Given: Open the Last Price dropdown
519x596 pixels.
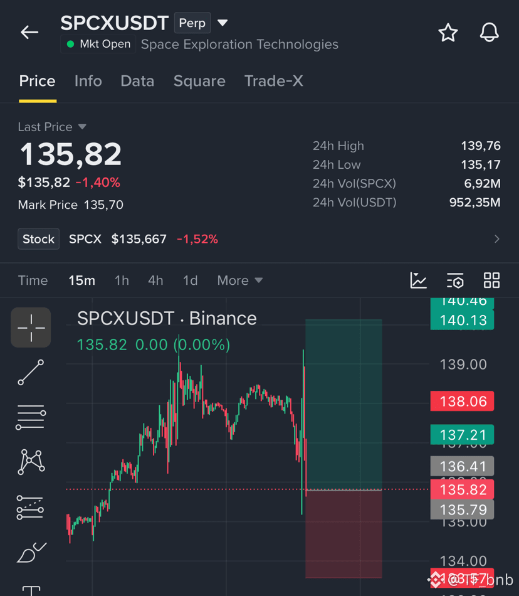Looking at the screenshot, I should click(52, 127).
